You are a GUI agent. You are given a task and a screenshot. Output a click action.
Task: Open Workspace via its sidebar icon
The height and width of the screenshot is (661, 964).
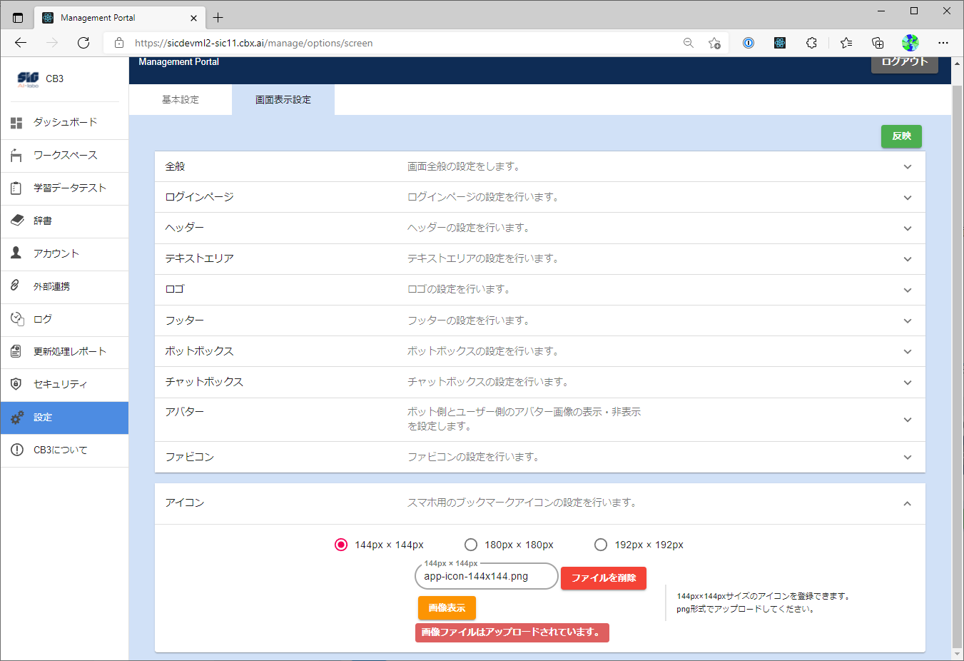coord(16,156)
